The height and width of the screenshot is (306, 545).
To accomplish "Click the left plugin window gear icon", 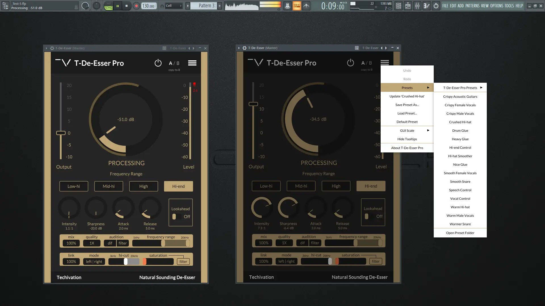I will pyautogui.click(x=52, y=48).
